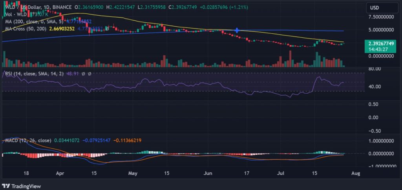The image size is (402, 190).
Task: Click the yellow MA Cross value 2.66903252
Action: pyautogui.click(x=62, y=29)
